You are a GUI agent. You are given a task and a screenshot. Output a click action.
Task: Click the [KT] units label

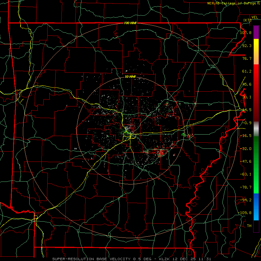247,20
